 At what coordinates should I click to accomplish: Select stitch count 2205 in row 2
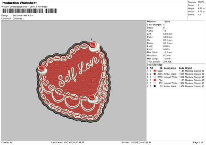(x=160, y=74)
